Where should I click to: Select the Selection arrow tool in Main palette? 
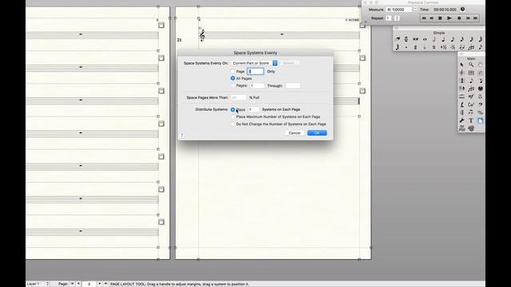point(461,65)
